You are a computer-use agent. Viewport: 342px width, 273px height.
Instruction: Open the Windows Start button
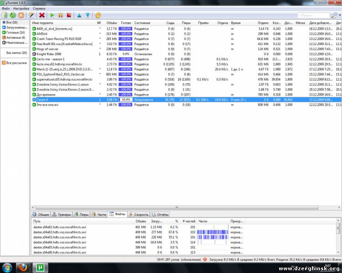click(x=7, y=268)
